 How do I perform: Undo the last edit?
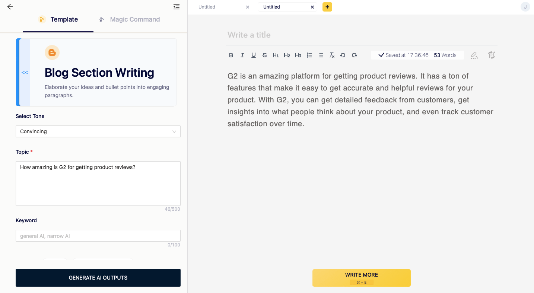coord(343,55)
